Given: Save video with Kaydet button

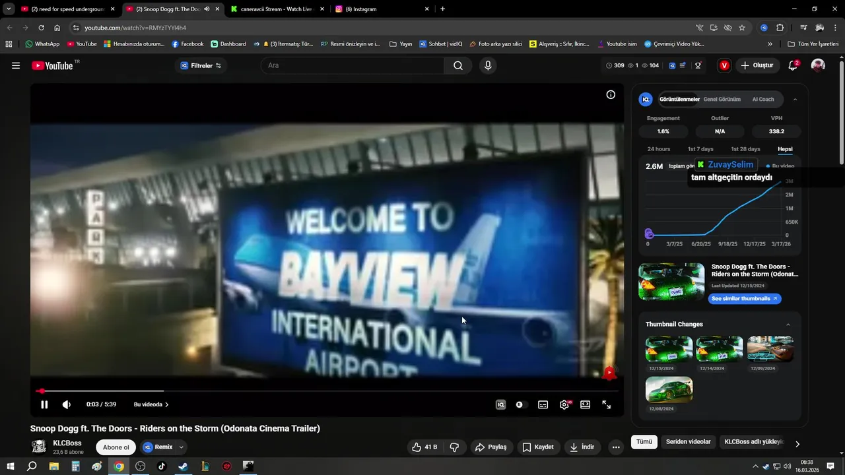Looking at the screenshot, I should tap(538, 447).
